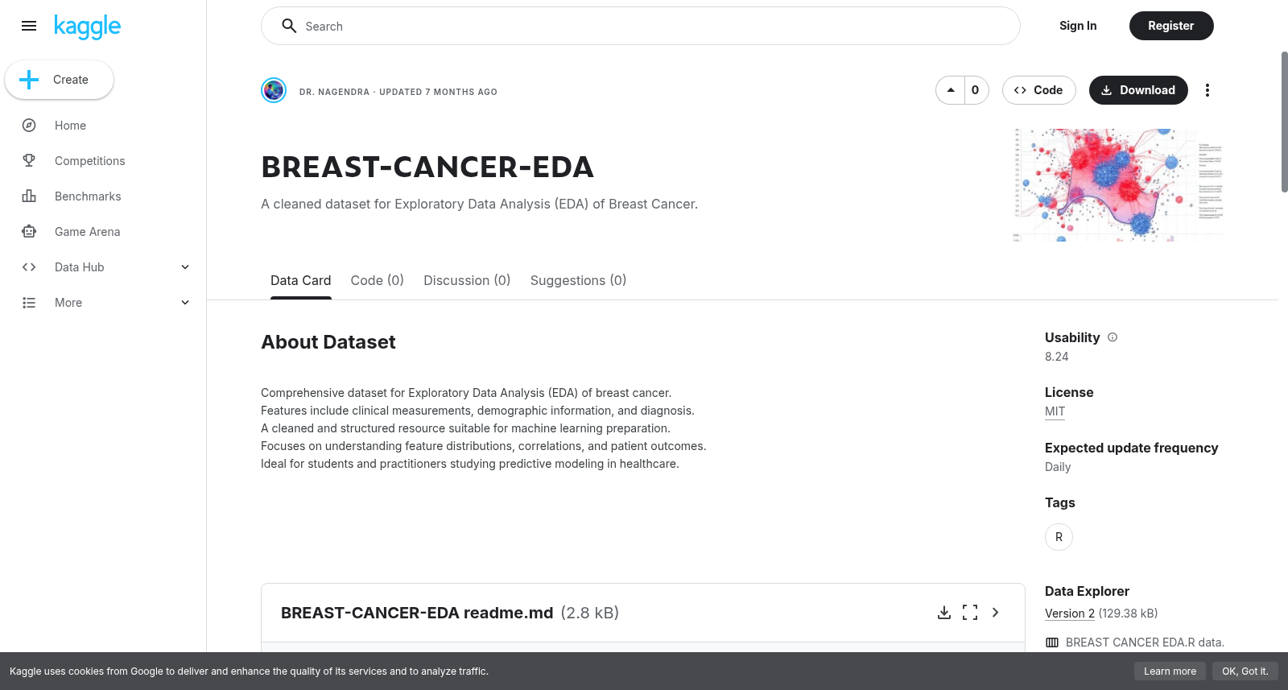Click the Search input field
The width and height of the screenshot is (1288, 690).
641,26
